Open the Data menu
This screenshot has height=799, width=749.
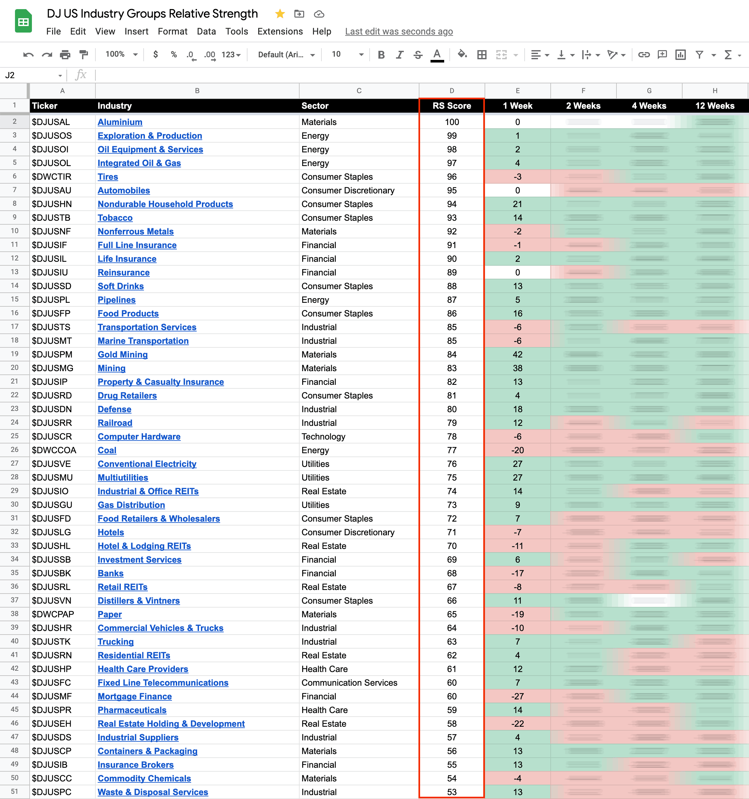tap(206, 31)
